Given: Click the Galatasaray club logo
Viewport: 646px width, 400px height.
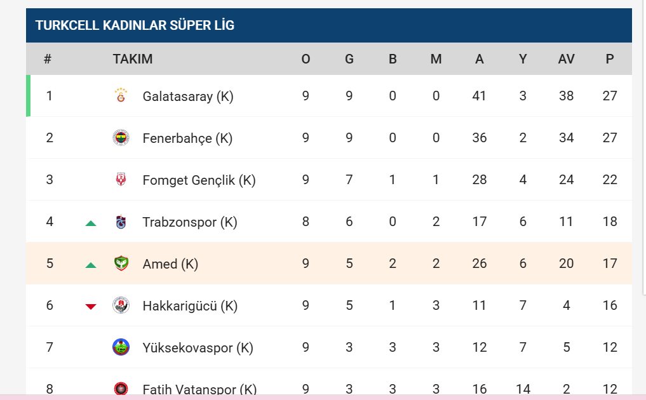Looking at the screenshot, I should 121,96.
